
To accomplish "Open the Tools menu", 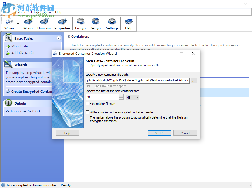I will pos(35,12).
